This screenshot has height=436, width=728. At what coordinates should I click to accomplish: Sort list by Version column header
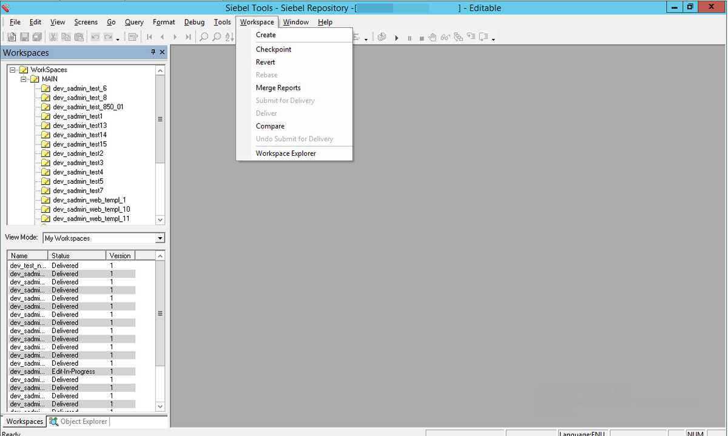121,256
